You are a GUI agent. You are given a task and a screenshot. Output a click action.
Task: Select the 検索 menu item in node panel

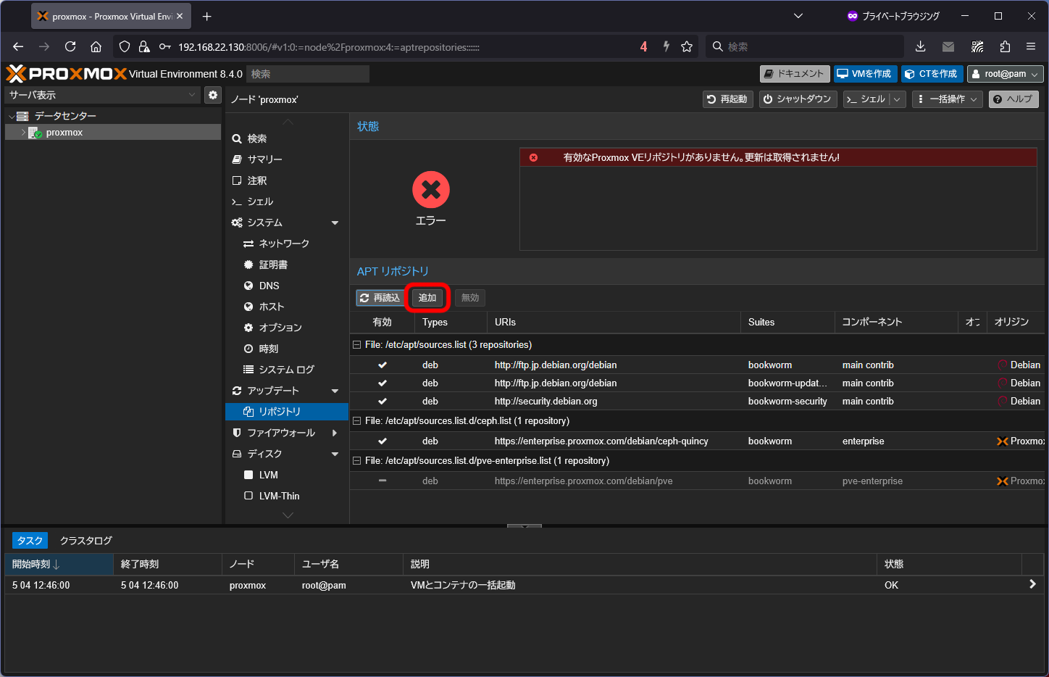[x=287, y=138]
